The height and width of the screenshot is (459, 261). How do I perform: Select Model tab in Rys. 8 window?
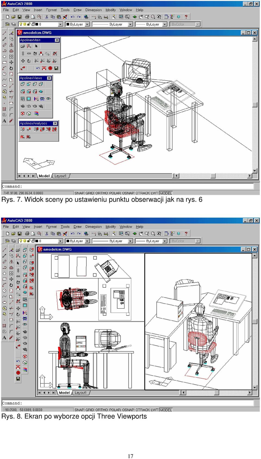[x=64, y=393]
